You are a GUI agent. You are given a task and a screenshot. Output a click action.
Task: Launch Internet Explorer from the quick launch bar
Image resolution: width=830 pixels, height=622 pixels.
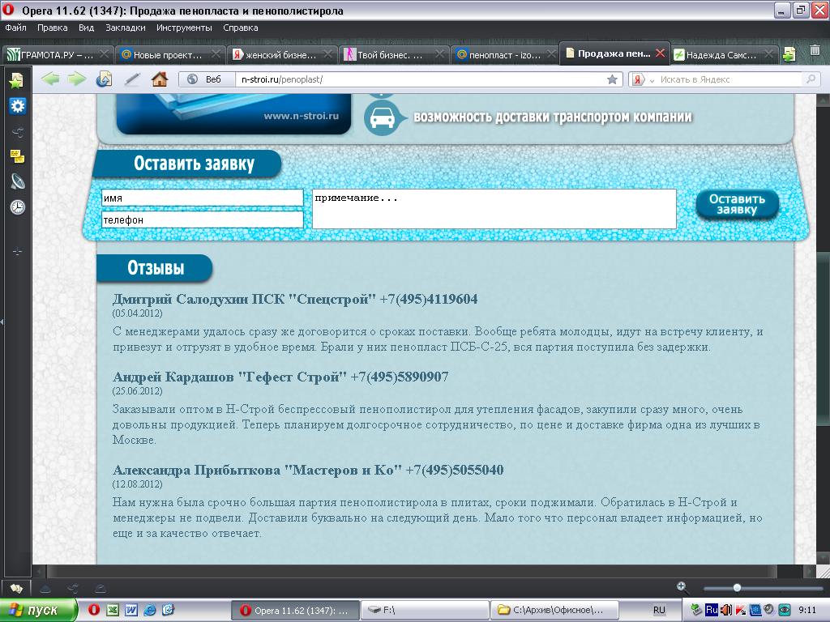(150, 610)
